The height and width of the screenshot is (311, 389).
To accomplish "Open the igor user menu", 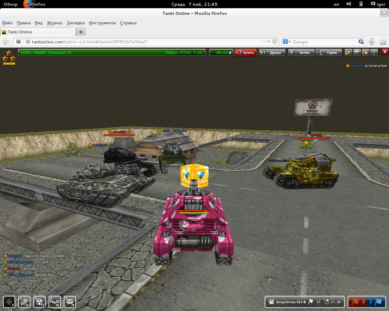I will [378, 4].
